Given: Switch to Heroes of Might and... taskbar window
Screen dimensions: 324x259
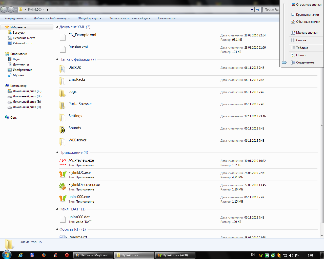Looking at the screenshot, I should (93, 255).
